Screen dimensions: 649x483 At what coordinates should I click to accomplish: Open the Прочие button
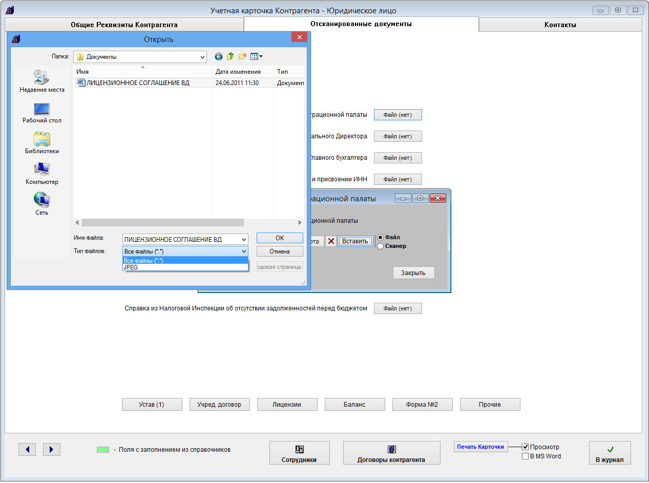pos(490,405)
